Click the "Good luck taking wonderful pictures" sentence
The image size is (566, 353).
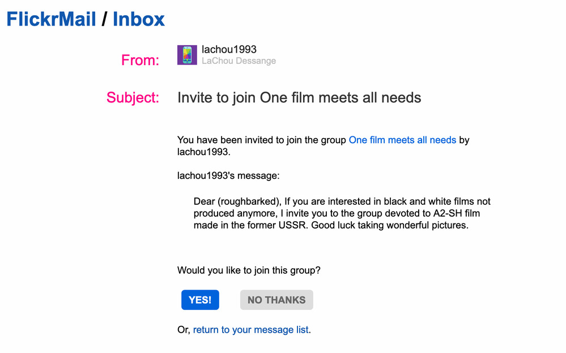391,225
